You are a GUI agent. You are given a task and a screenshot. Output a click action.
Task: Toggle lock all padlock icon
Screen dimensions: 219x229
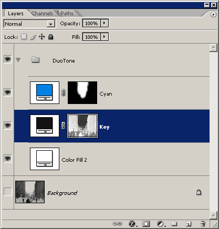coord(50,37)
